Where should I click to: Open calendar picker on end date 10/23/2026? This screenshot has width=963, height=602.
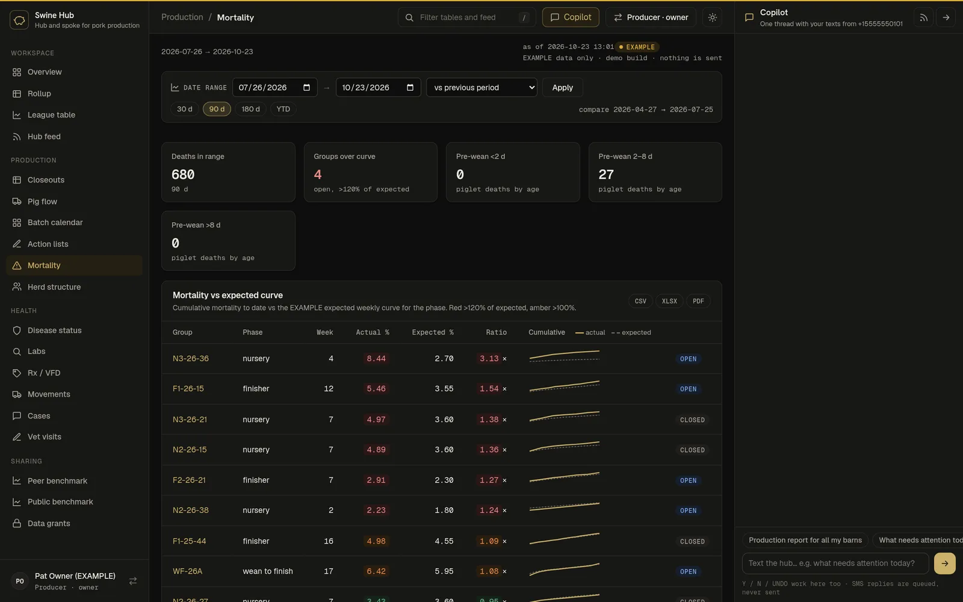410,87
